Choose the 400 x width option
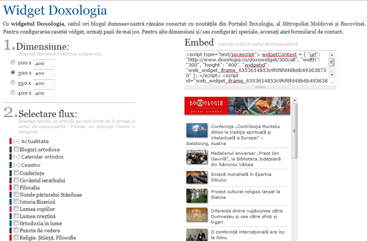 pos(13,93)
